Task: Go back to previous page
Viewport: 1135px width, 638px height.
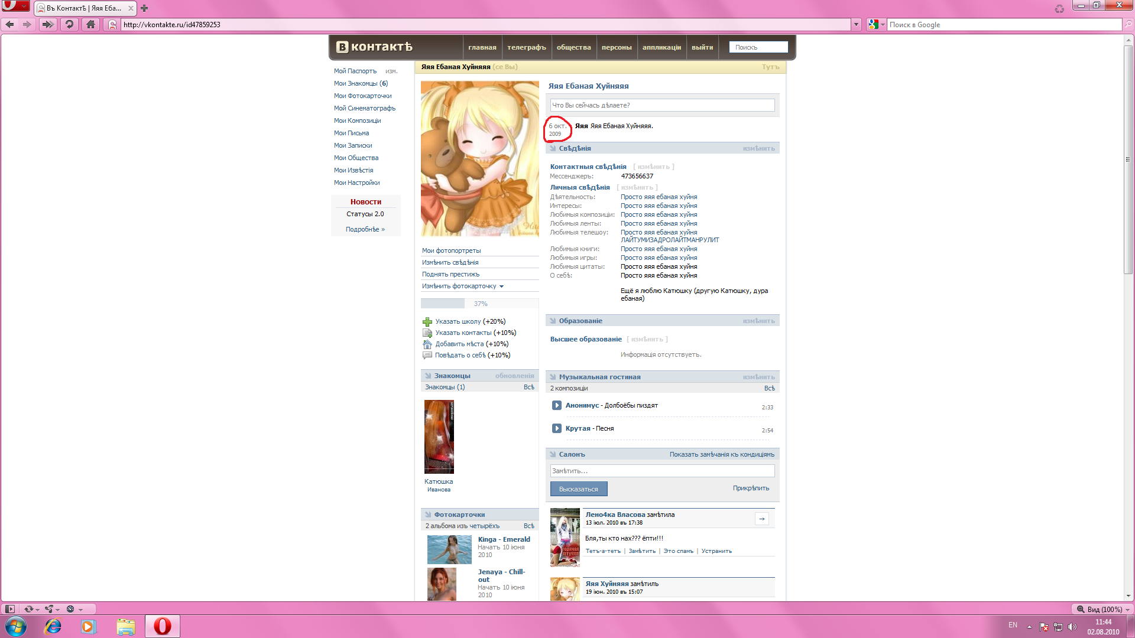Action: pos(10,24)
